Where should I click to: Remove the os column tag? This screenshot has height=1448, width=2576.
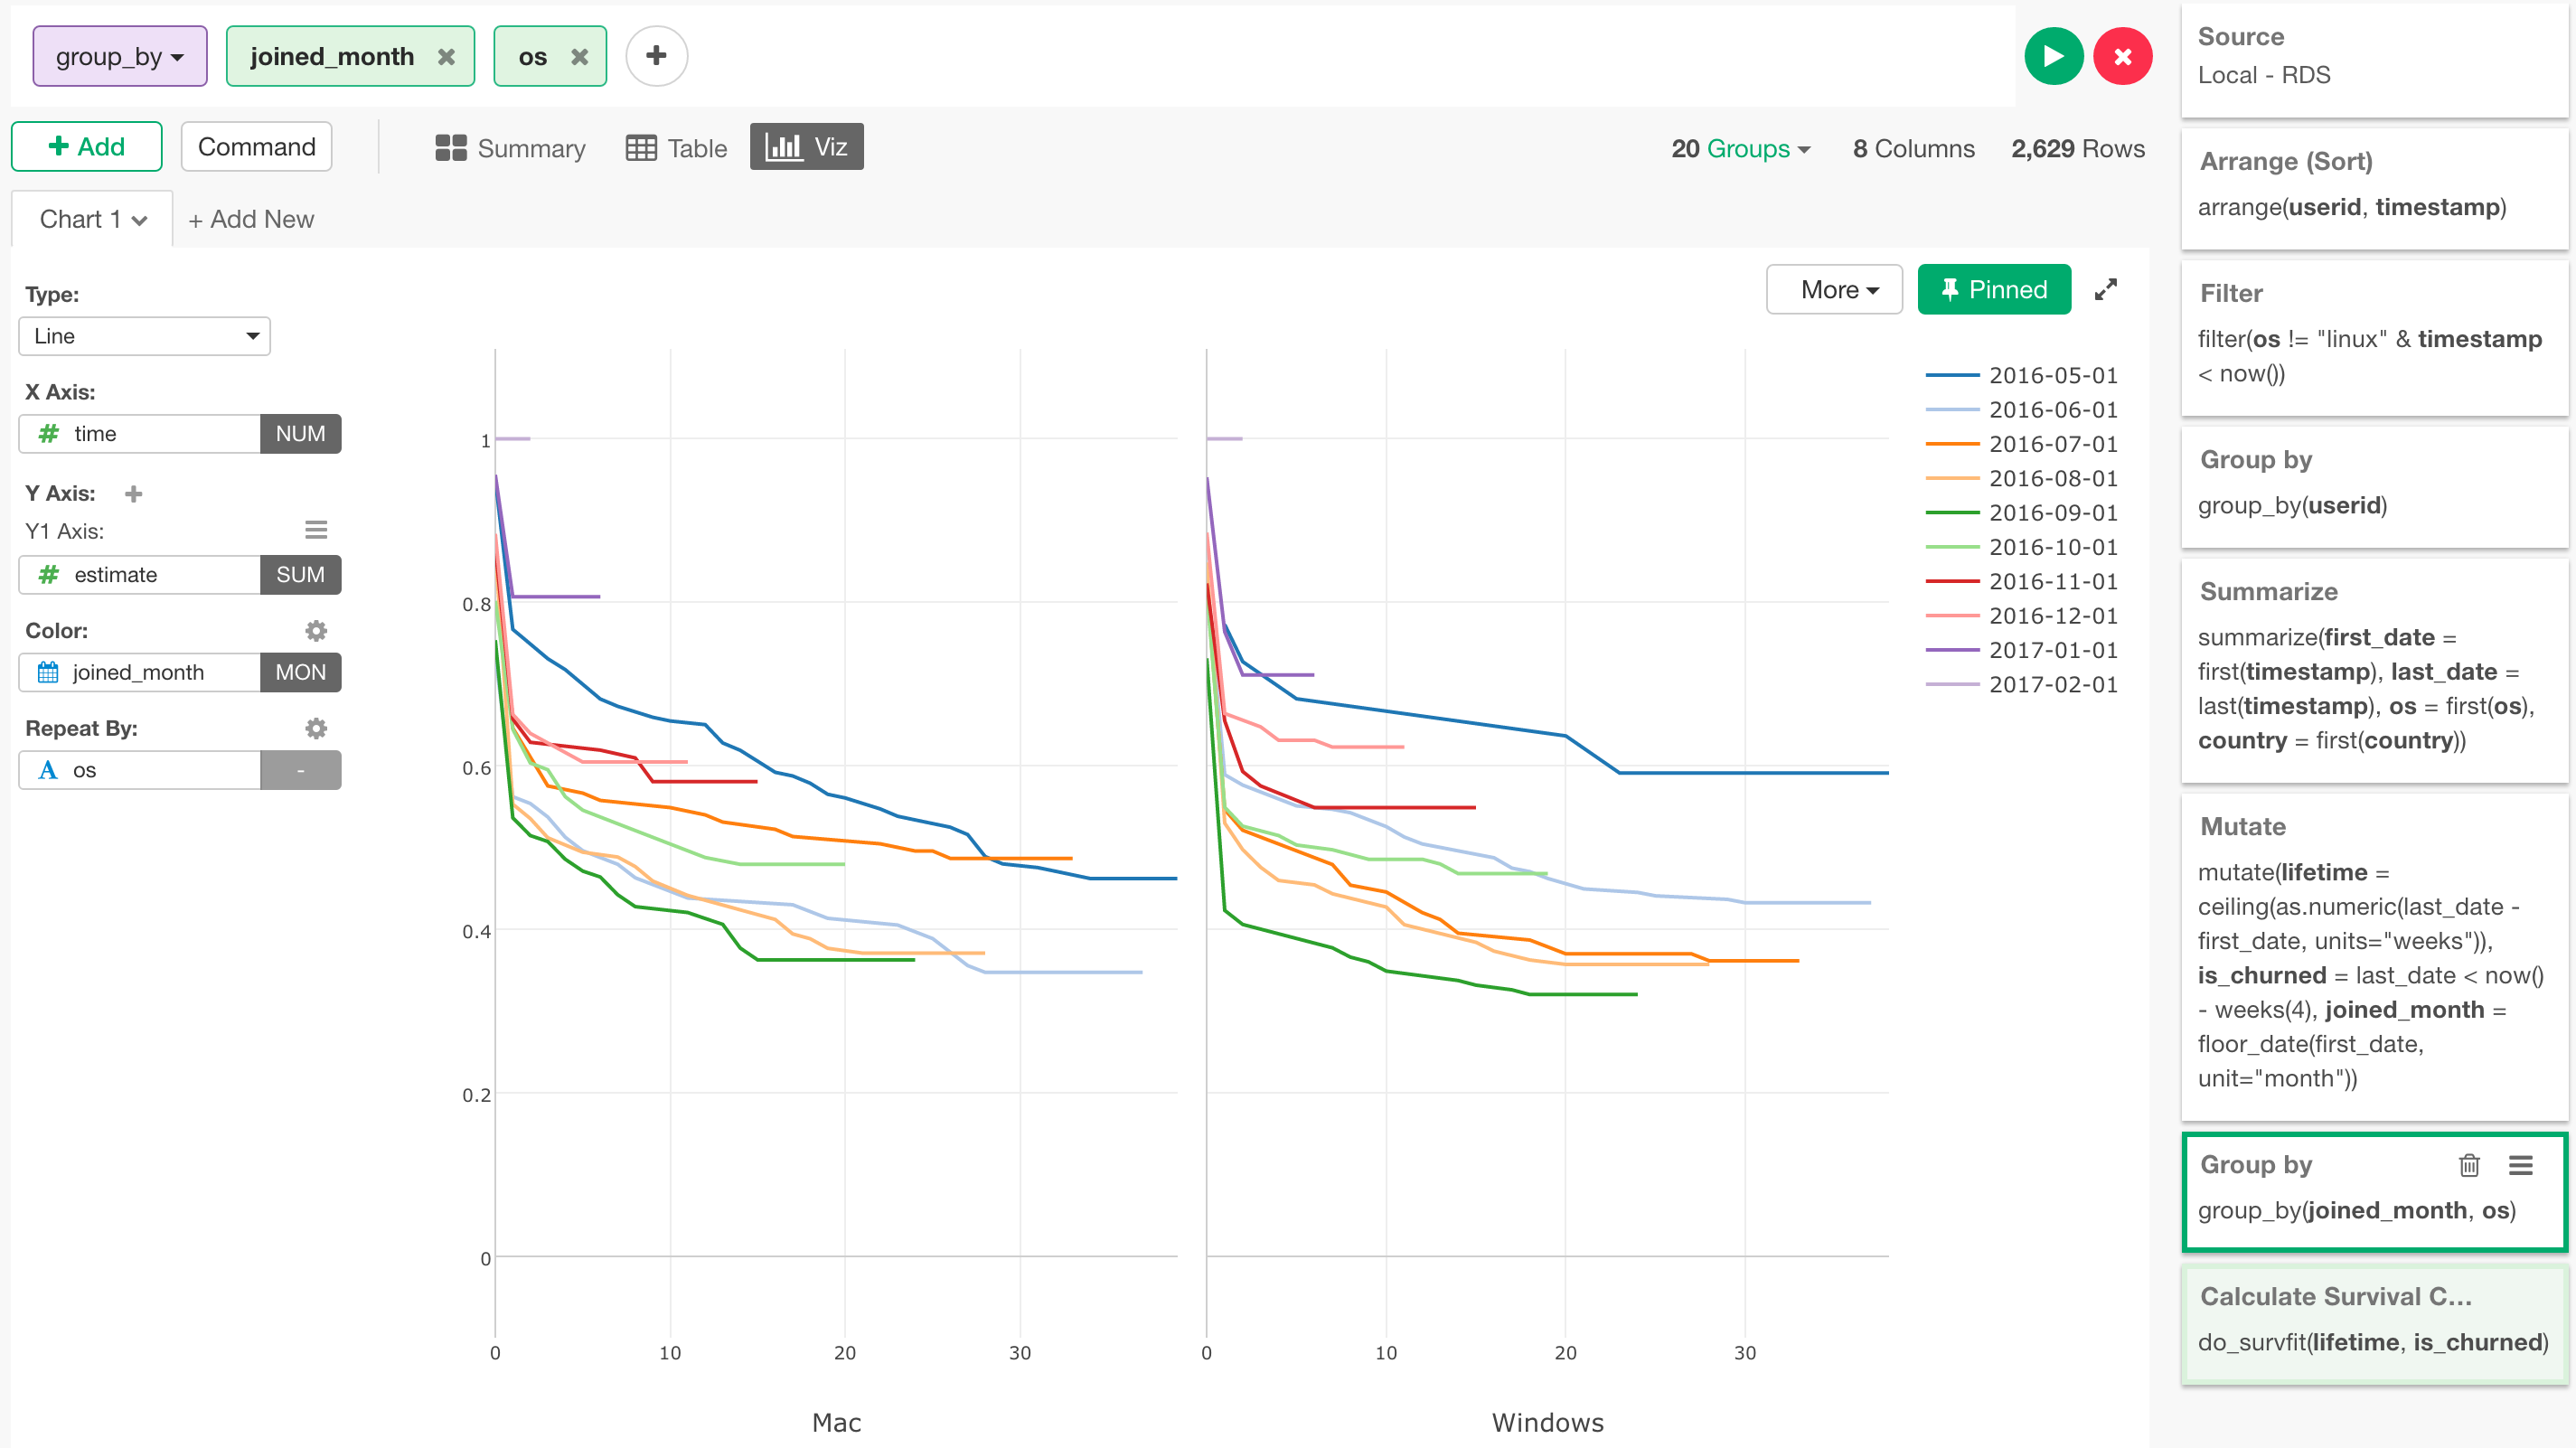click(579, 57)
